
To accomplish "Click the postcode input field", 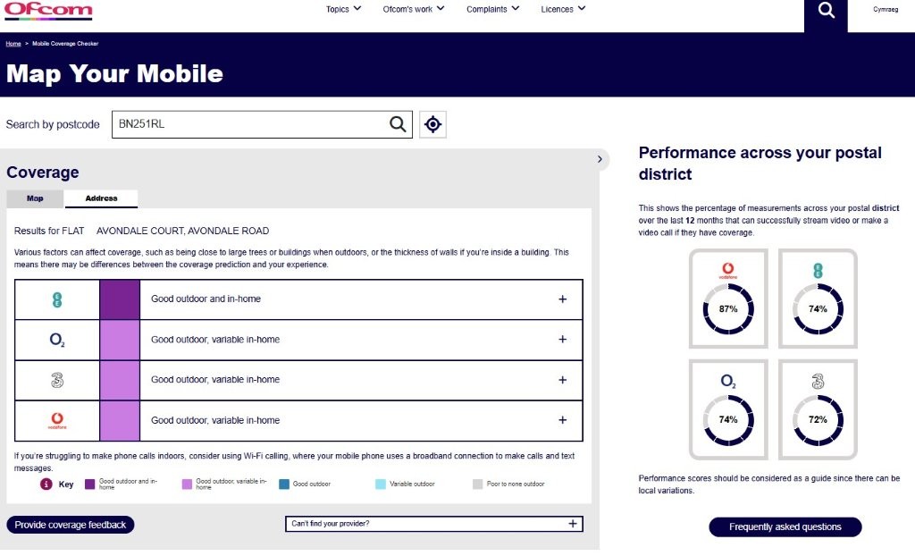I will 250,124.
